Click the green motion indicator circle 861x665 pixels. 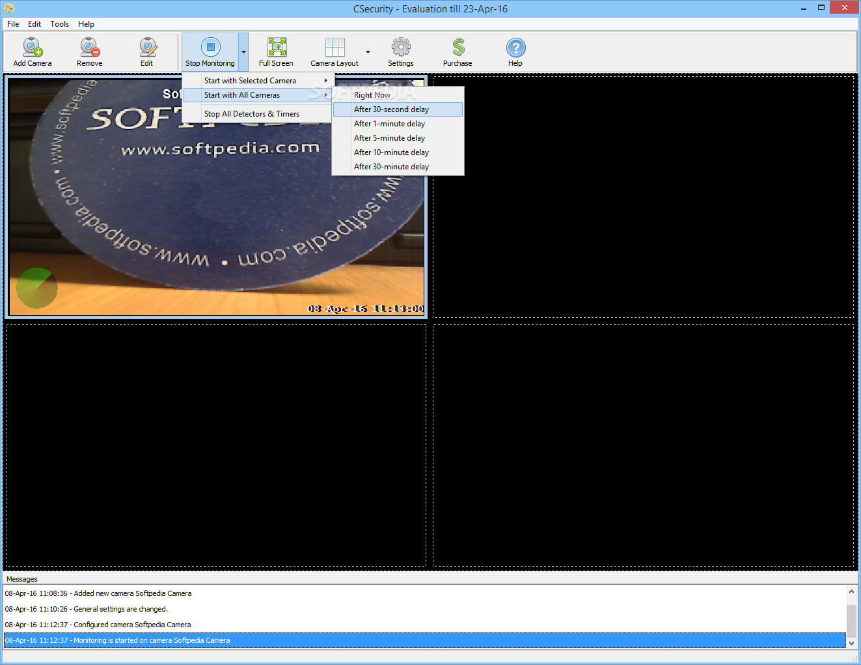coord(37,288)
